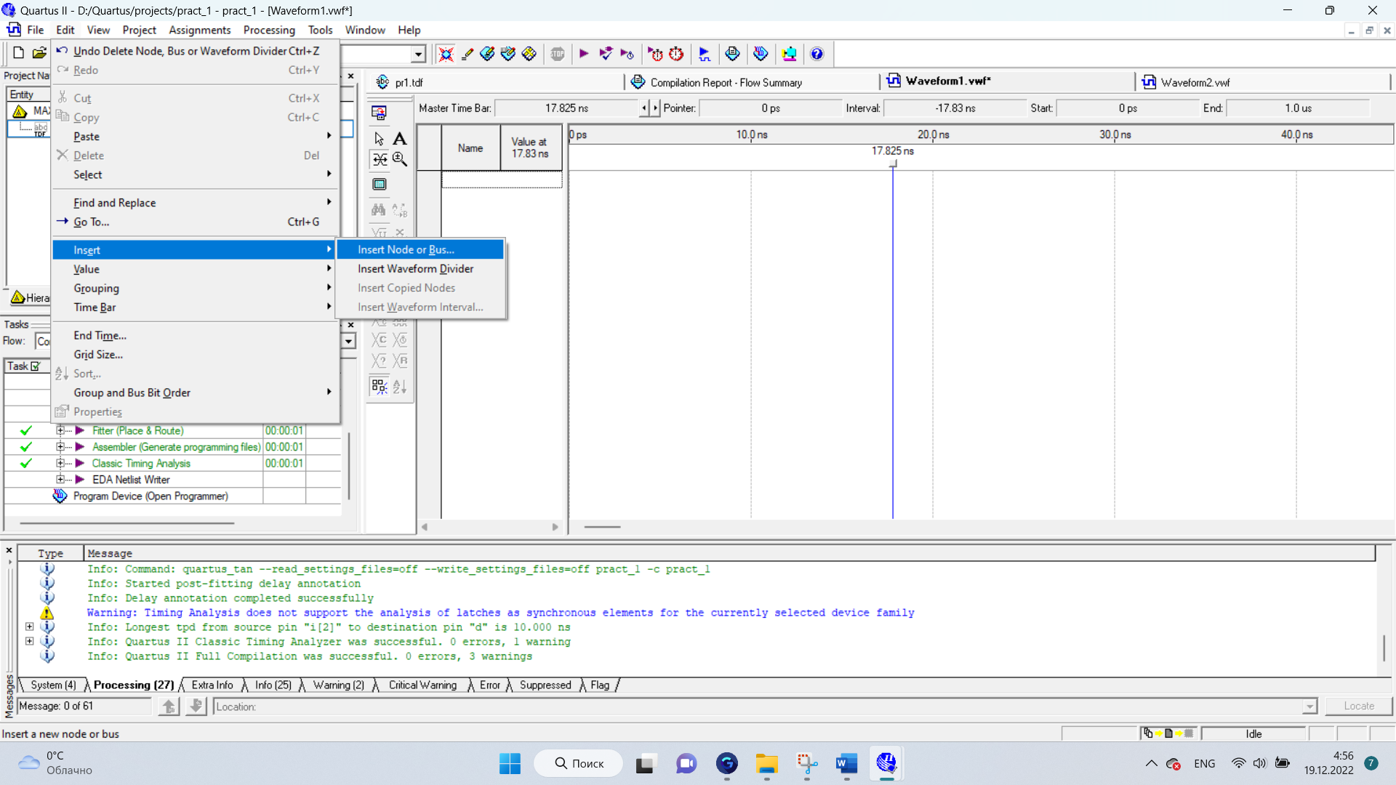
Task: Open the Programmer toolbar icon
Action: (761, 54)
